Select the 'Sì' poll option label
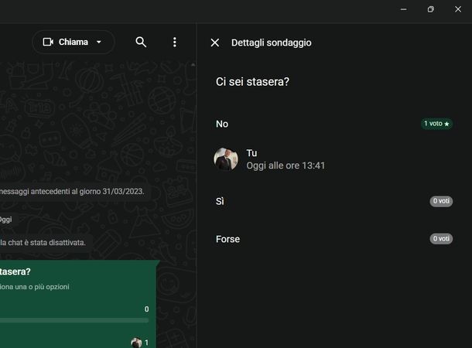Viewport: 472px width, 348px height. pos(220,201)
